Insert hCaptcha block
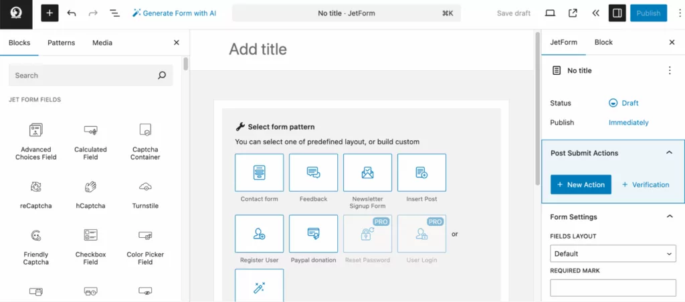 tap(90, 194)
